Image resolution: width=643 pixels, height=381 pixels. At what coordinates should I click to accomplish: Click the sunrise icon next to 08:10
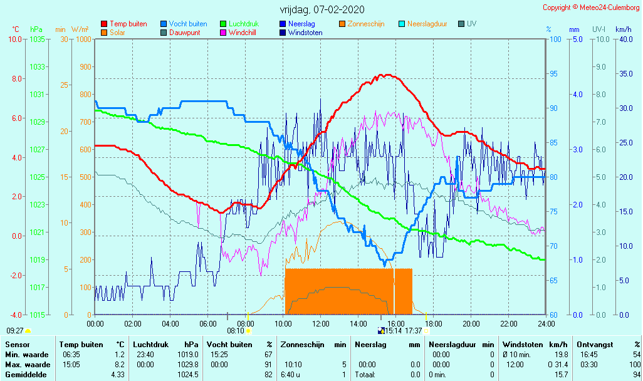click(249, 330)
